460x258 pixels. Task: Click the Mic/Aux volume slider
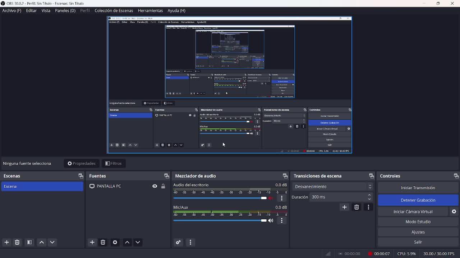point(219,221)
